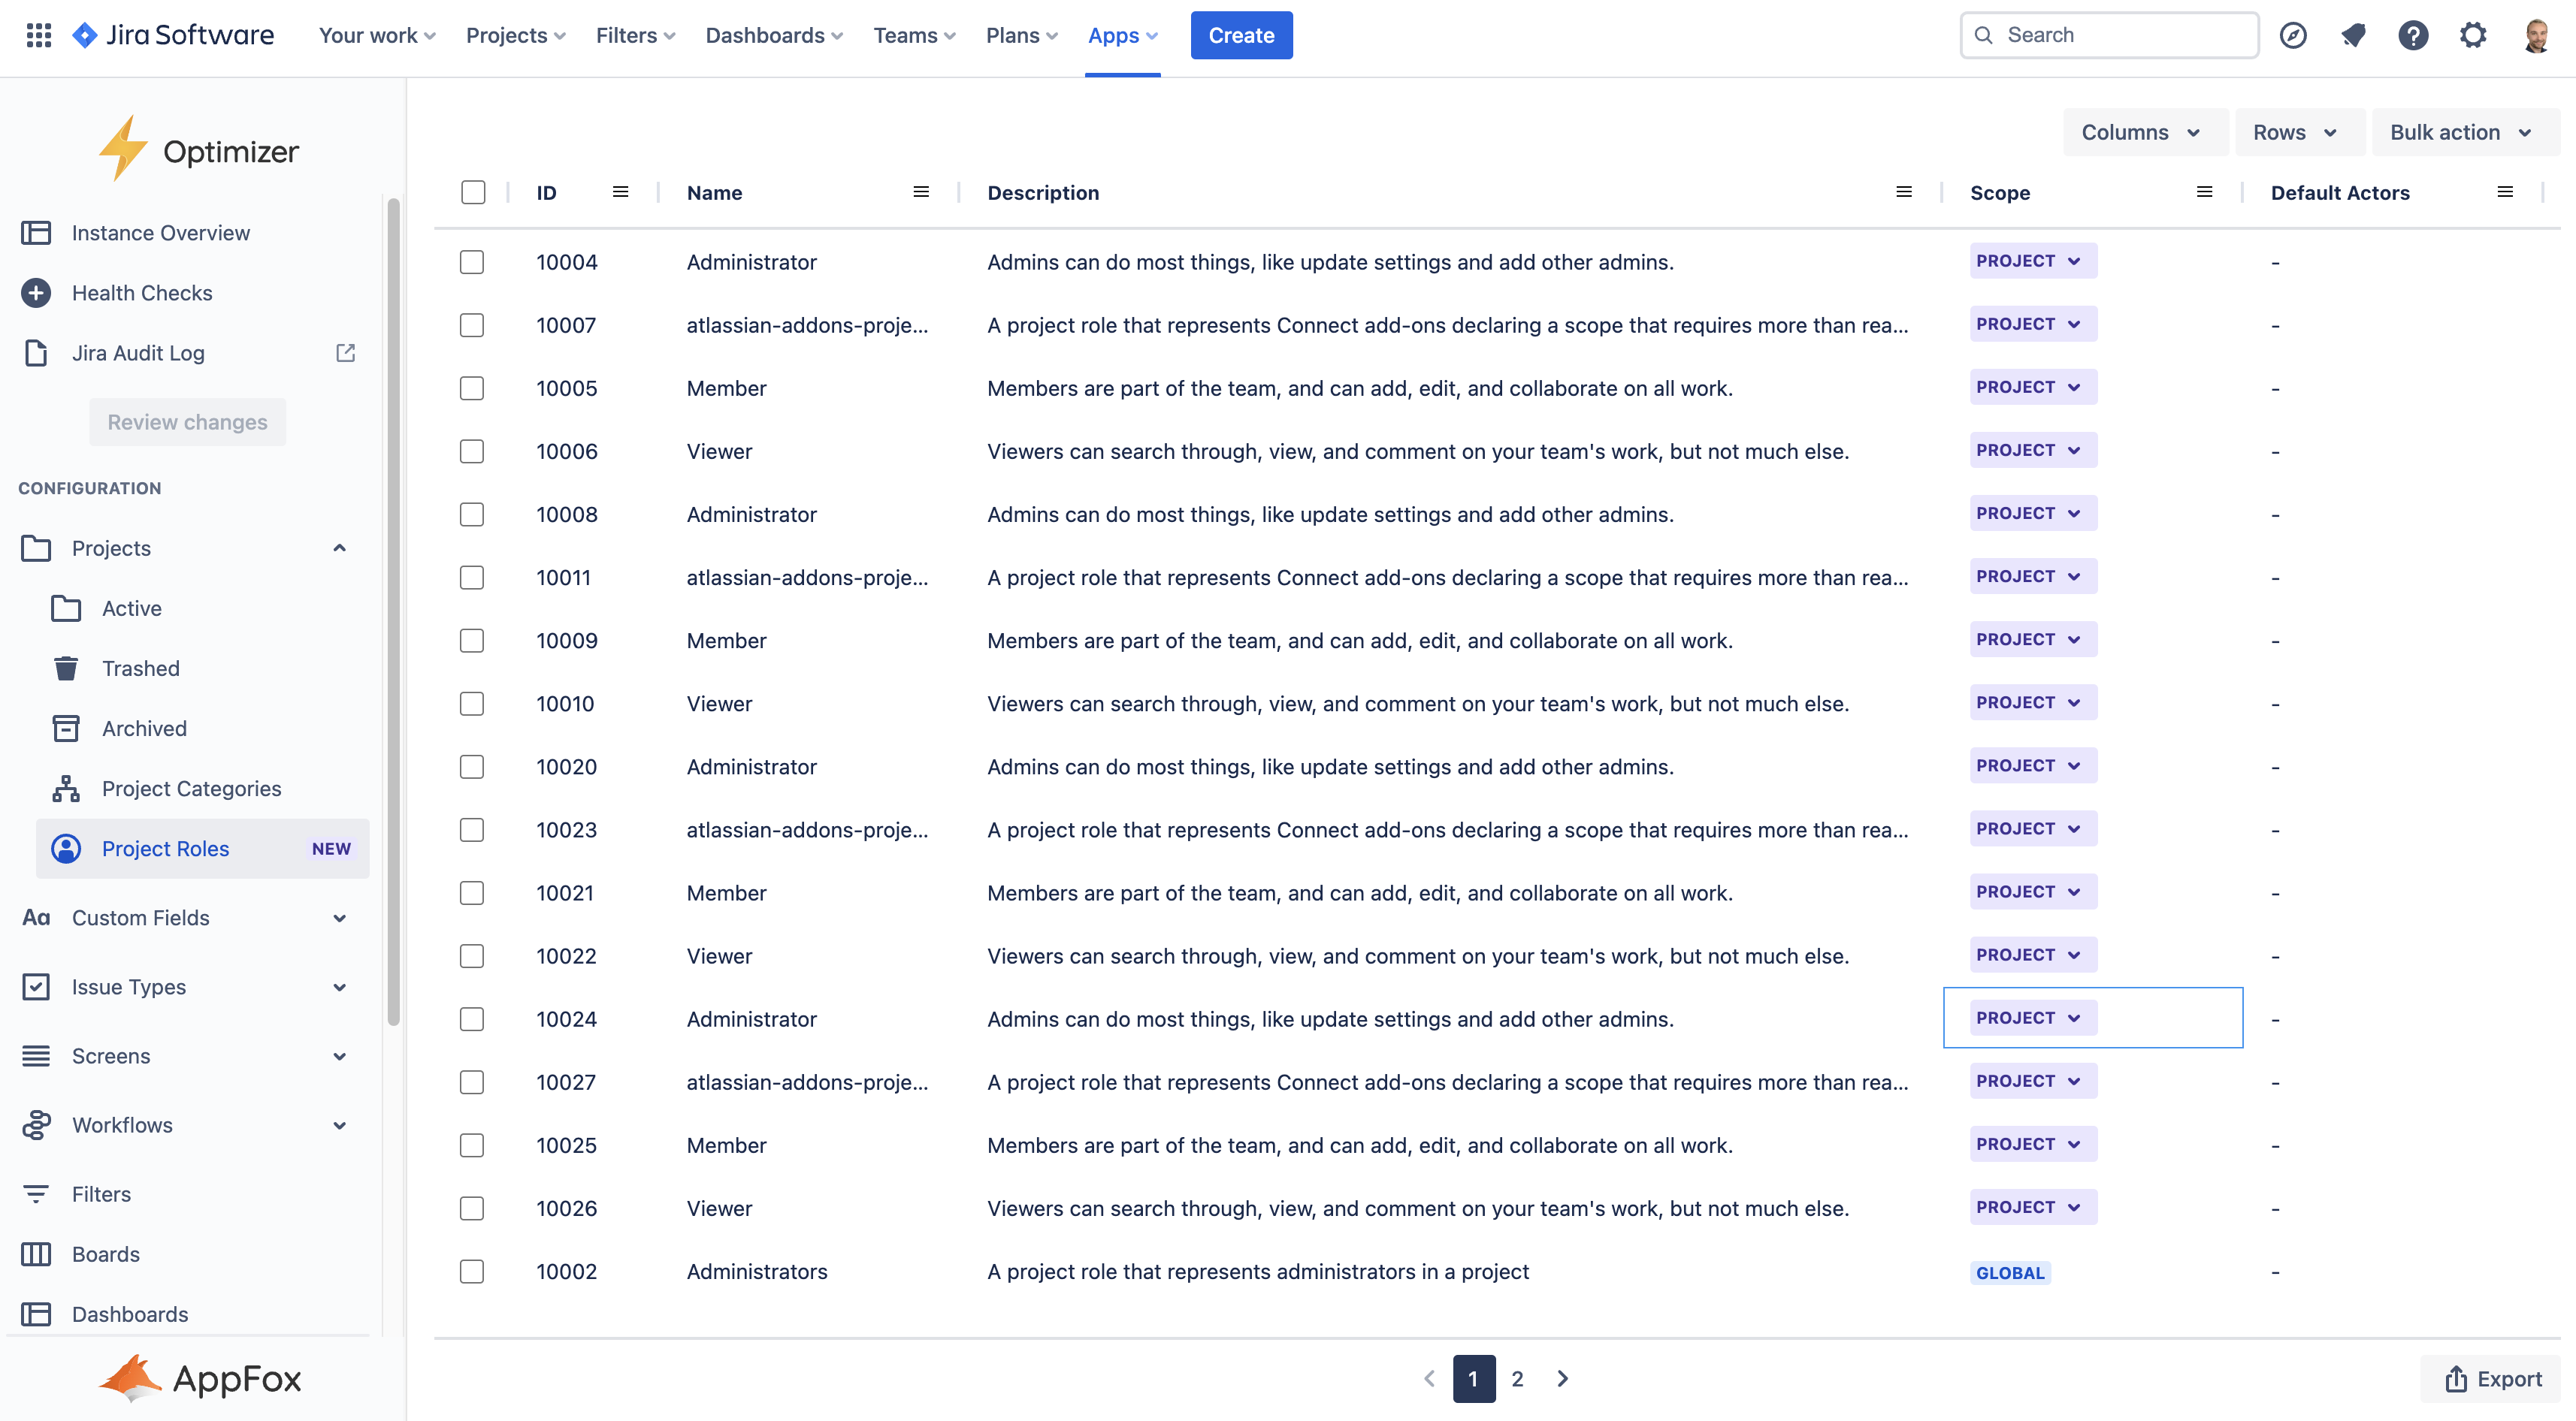
Task: Open Jira notifications bell
Action: (x=2353, y=35)
